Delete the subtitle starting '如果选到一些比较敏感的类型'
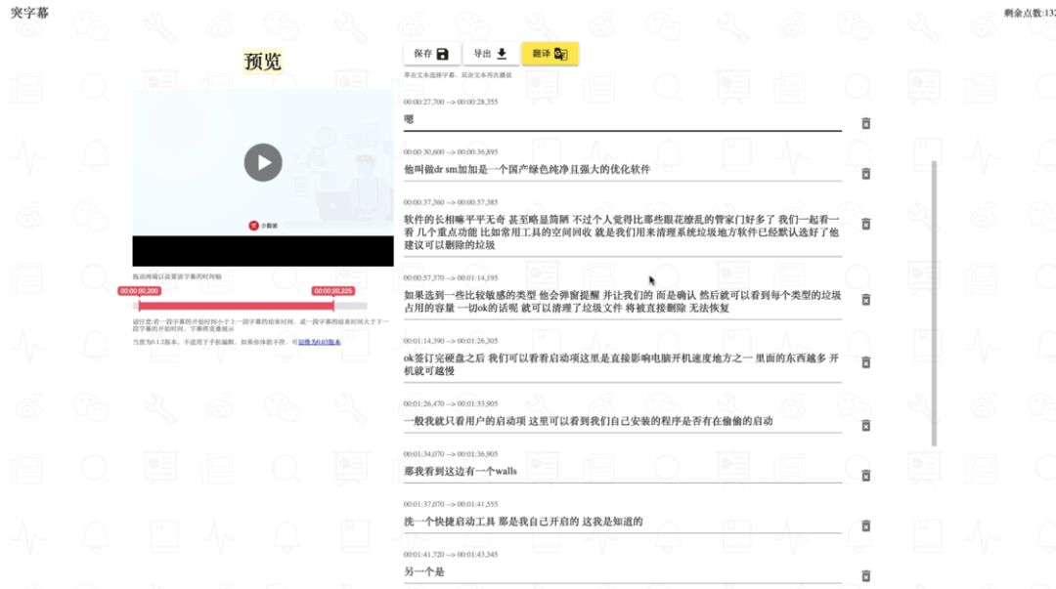This screenshot has width=1056, height=589. 865,299
